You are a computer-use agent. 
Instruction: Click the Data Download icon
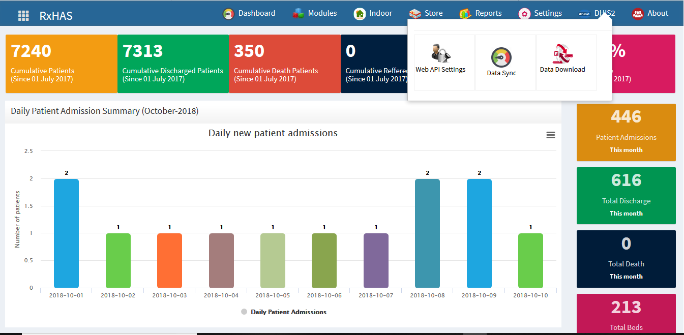pos(562,53)
